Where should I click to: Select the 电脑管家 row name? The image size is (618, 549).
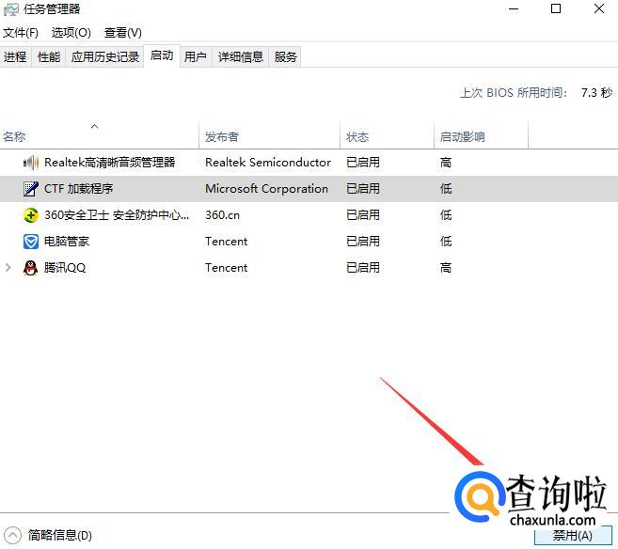point(67,242)
